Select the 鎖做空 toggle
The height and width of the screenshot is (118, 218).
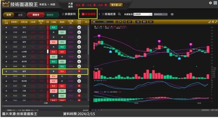50,15
